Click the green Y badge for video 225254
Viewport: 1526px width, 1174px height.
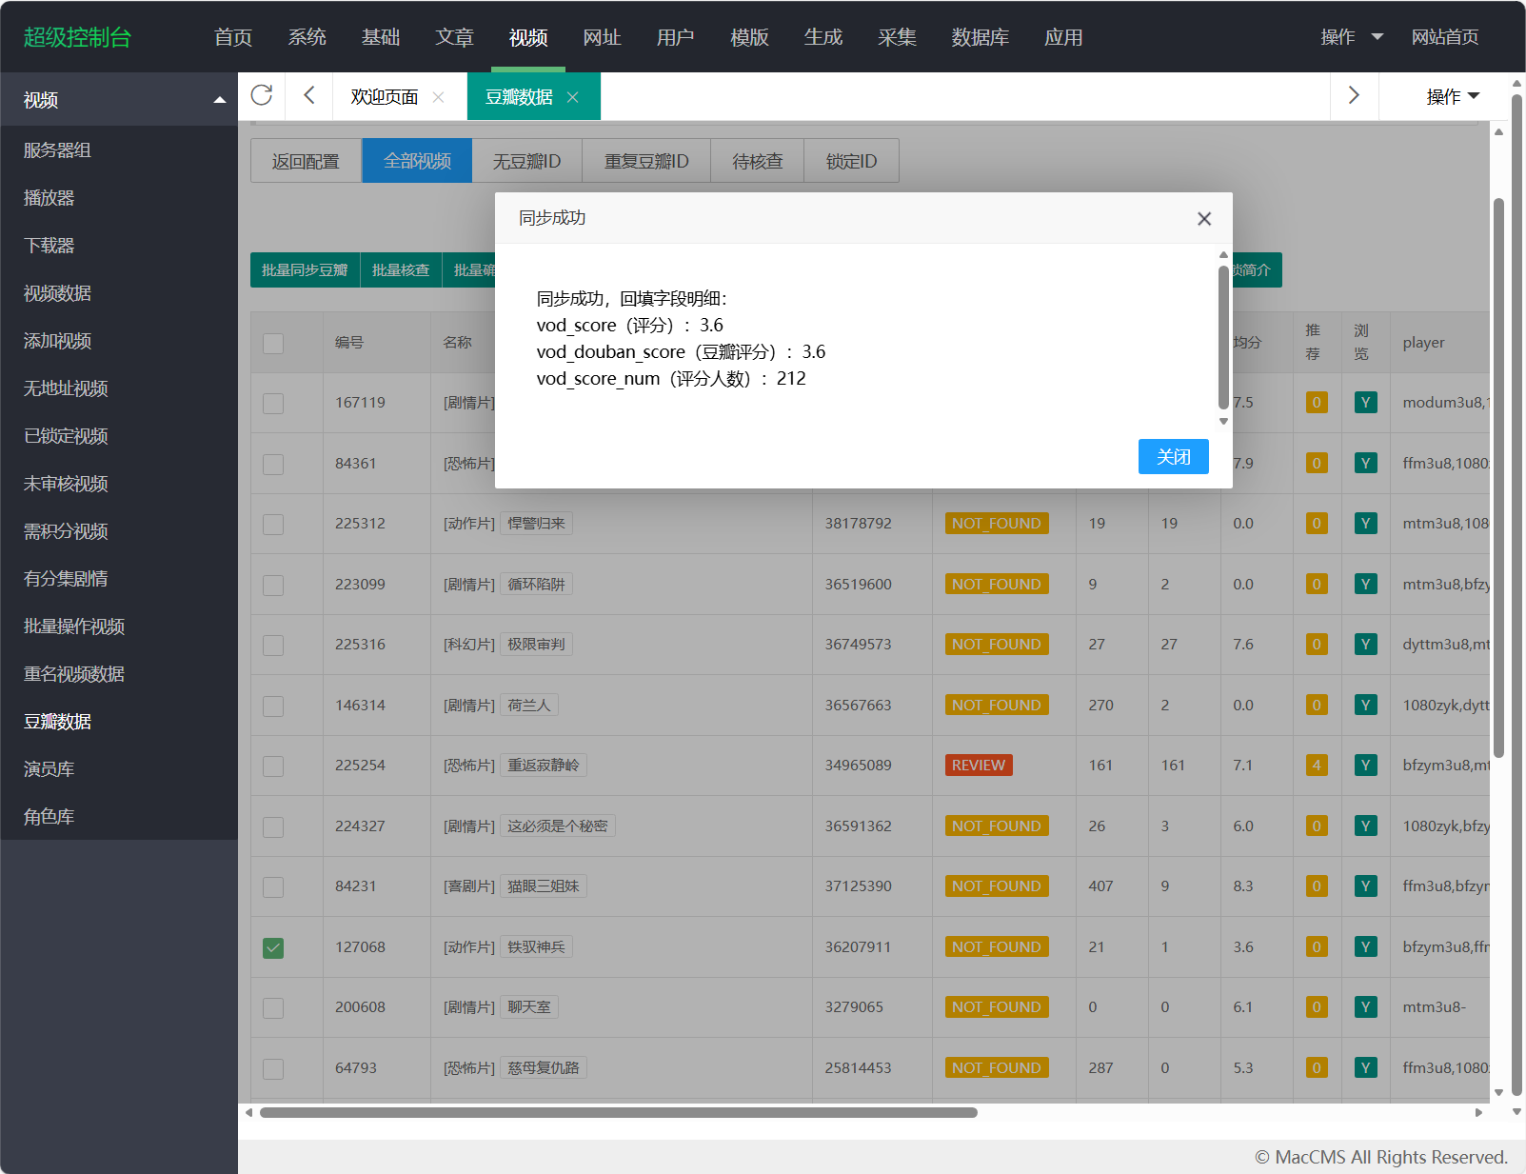[1365, 766]
